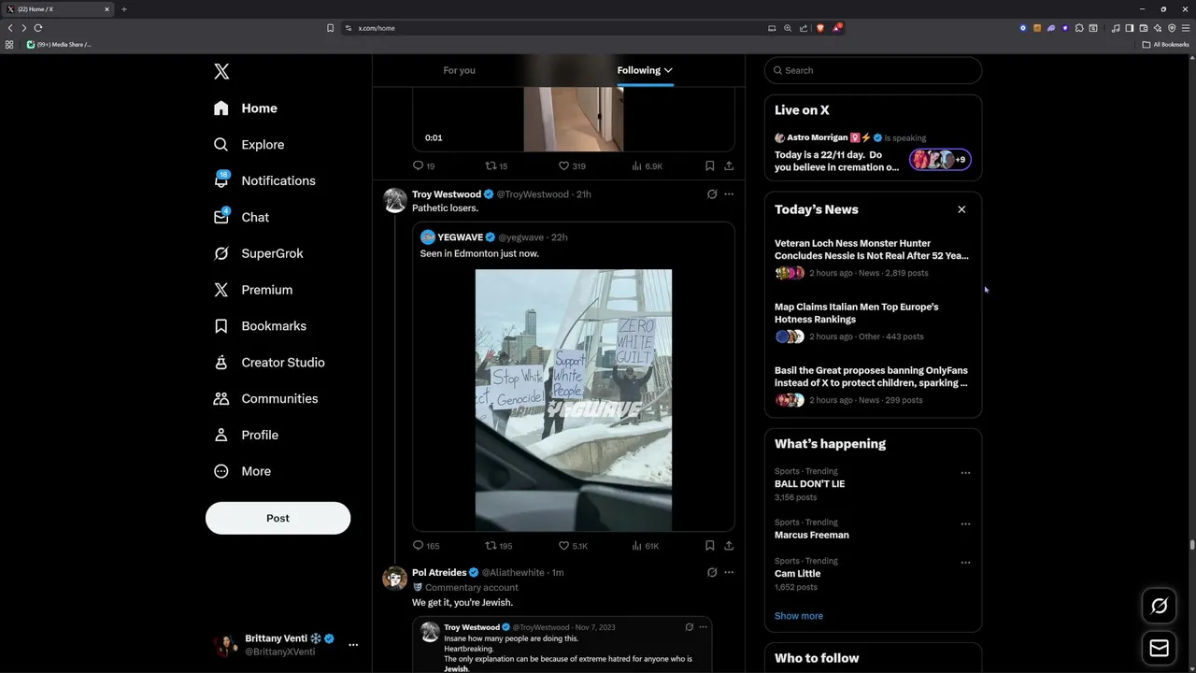Open Italian Men Hotness Rankings news story
This screenshot has width=1196, height=673.
pos(873,322)
